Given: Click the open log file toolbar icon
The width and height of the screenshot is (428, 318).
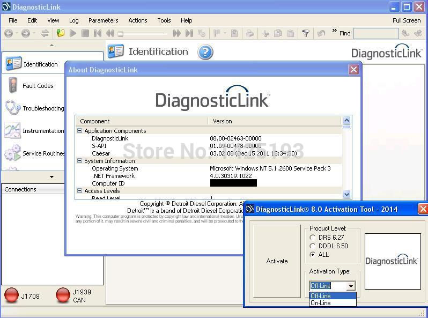Looking at the screenshot, I should coord(60,33).
